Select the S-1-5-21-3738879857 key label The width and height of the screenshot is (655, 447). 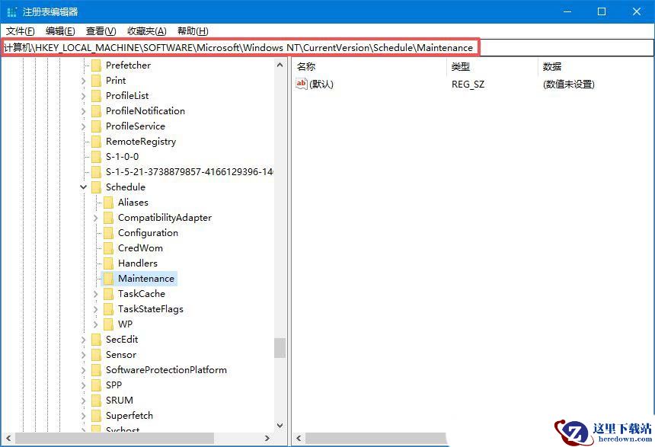tap(189, 171)
